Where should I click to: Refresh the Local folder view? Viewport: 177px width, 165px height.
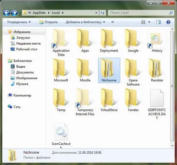point(102,13)
